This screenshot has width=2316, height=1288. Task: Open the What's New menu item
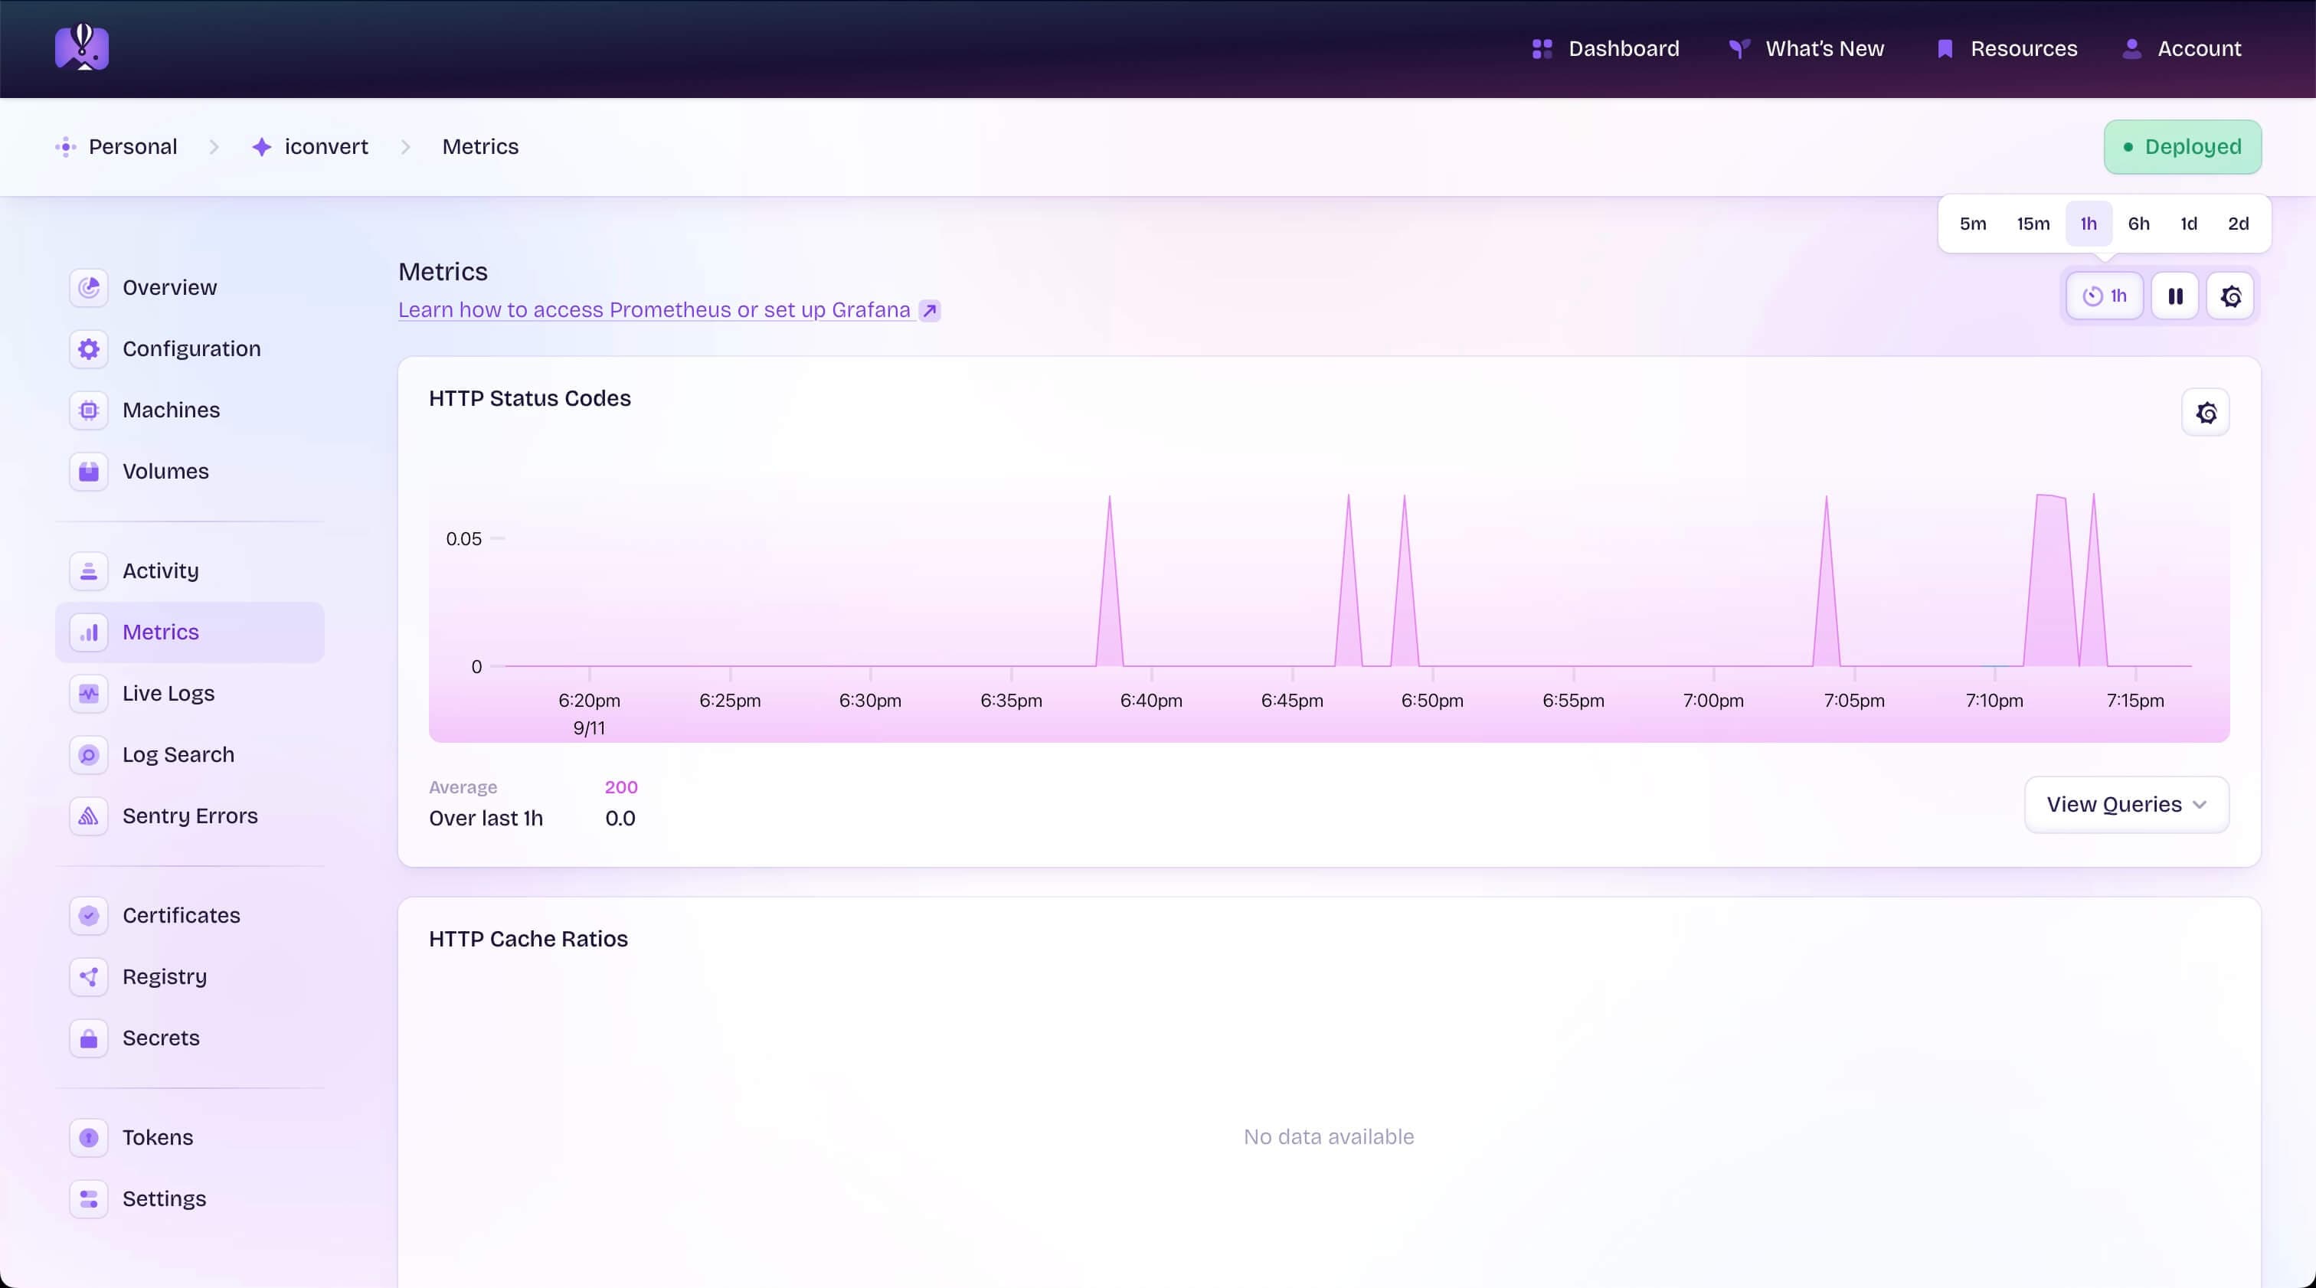click(1824, 48)
